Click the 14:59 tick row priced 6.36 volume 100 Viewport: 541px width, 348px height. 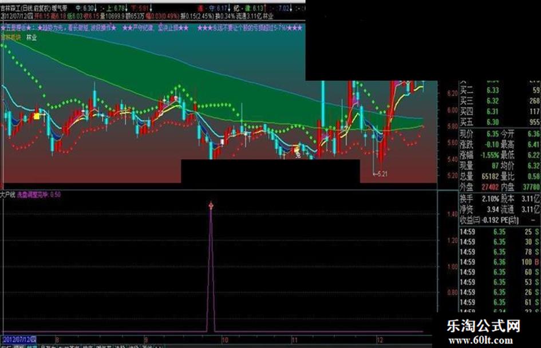point(500,262)
